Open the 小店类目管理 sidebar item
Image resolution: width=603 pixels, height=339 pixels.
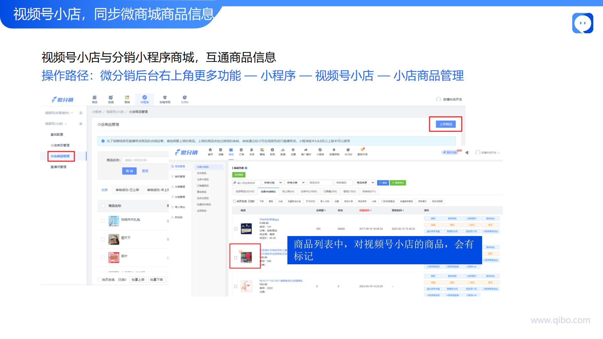[60, 145]
